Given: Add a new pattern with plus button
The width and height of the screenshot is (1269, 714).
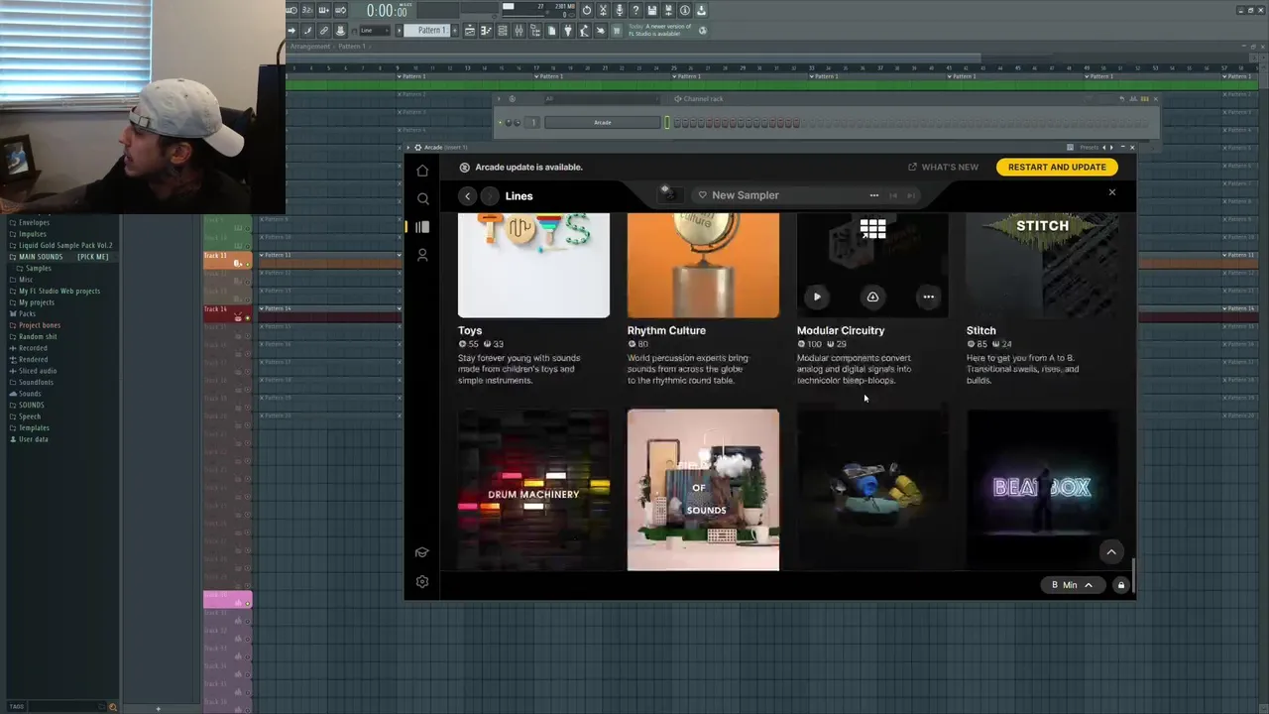Looking at the screenshot, I should [x=454, y=31].
